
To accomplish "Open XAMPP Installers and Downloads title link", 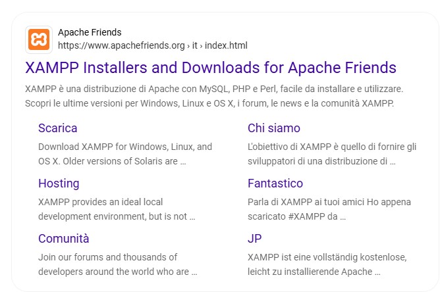I will tap(210, 67).
